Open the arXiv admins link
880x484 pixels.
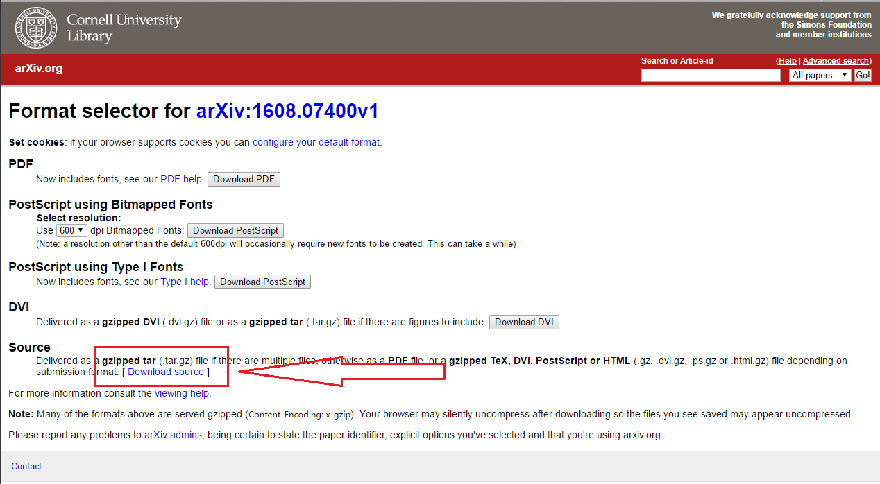click(173, 435)
